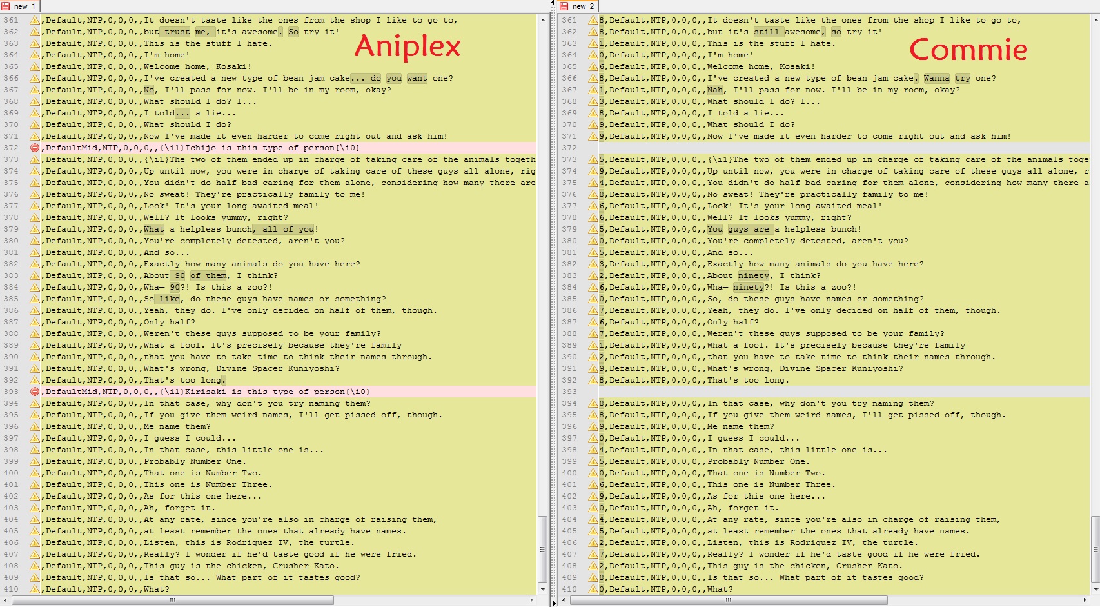
Task: Click the warning marker on left pane line 362
Action: tap(35, 32)
